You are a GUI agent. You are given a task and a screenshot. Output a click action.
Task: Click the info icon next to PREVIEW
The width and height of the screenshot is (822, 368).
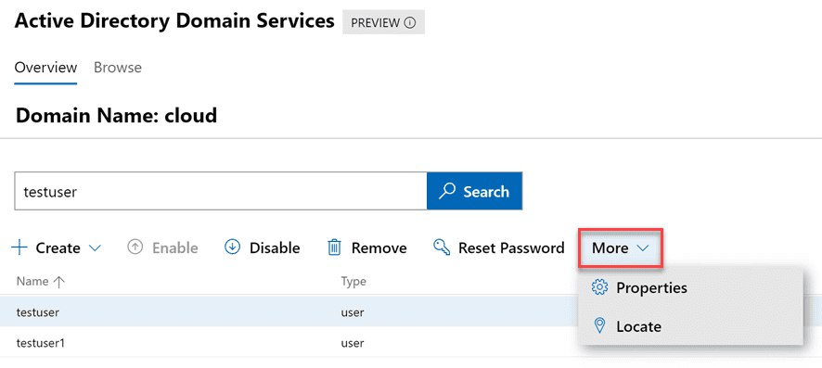410,23
